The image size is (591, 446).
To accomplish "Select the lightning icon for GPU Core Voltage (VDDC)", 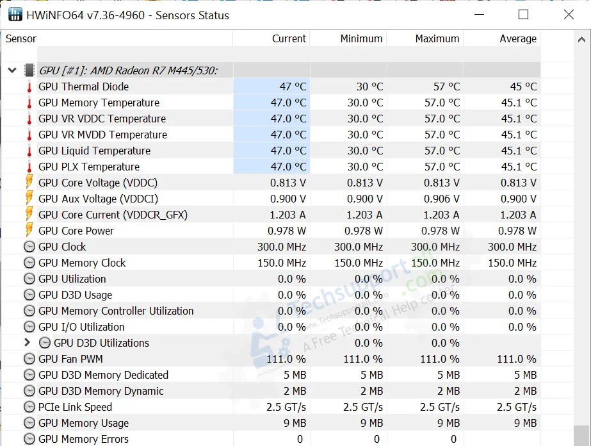I will (29, 183).
